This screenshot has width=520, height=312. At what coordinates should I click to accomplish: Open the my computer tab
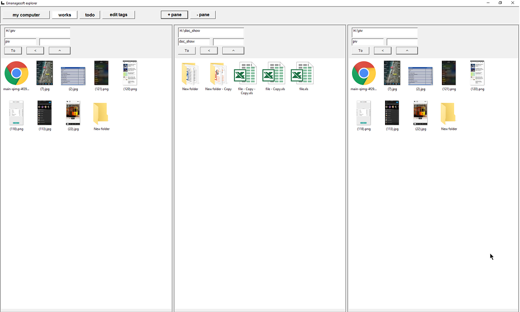click(26, 15)
